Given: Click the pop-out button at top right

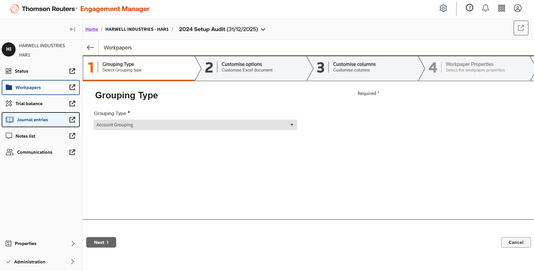Looking at the screenshot, I should 521,28.
